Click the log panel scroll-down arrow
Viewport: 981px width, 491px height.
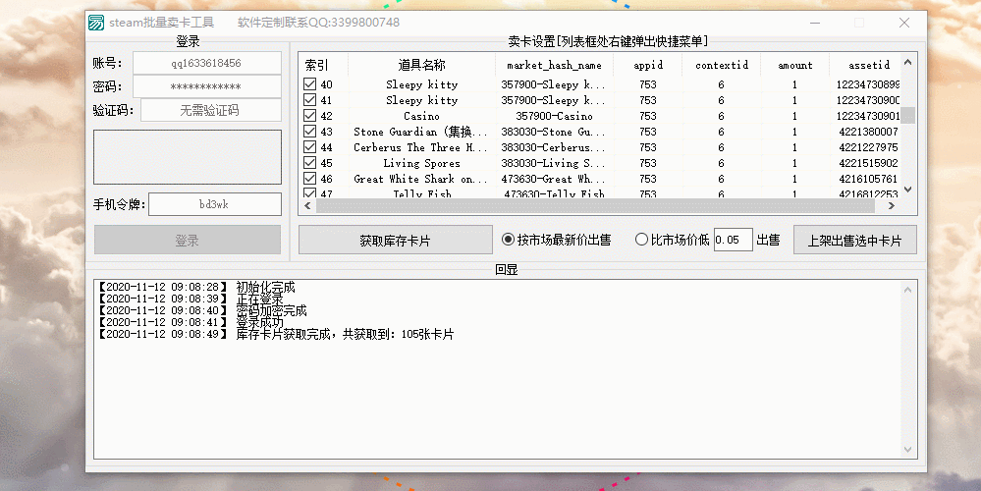click(x=907, y=450)
